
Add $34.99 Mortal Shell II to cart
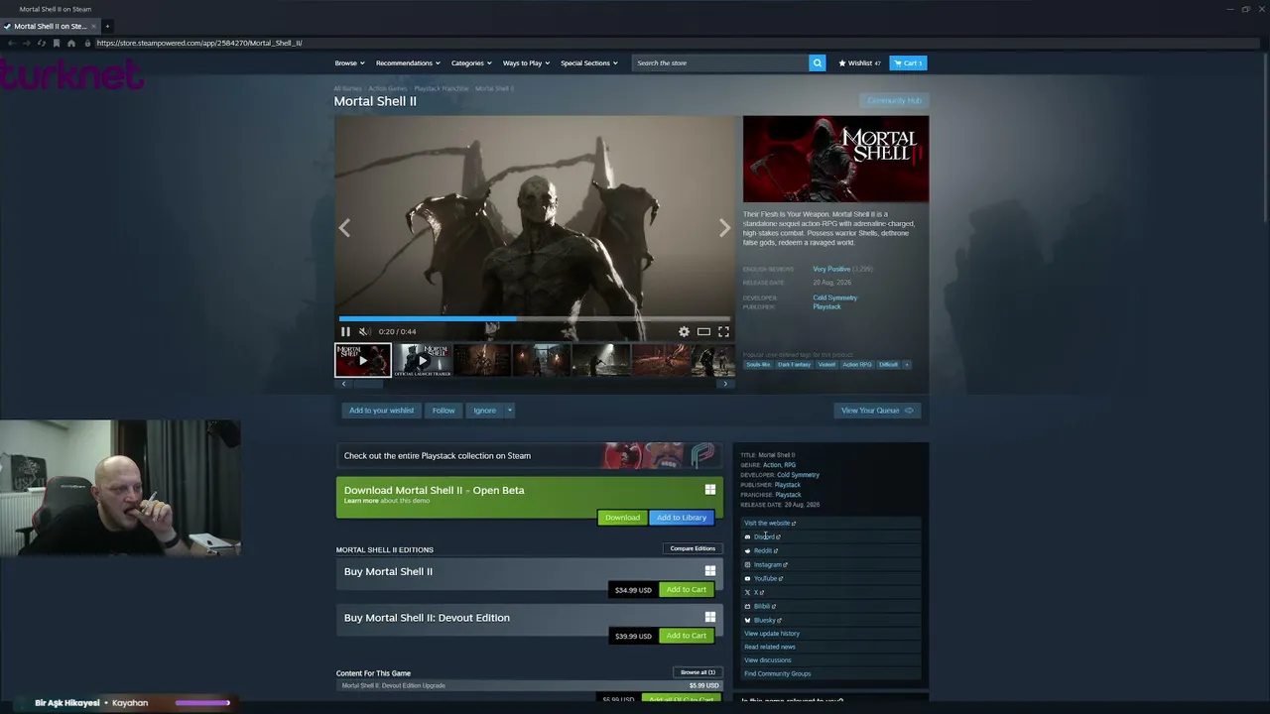tap(687, 590)
